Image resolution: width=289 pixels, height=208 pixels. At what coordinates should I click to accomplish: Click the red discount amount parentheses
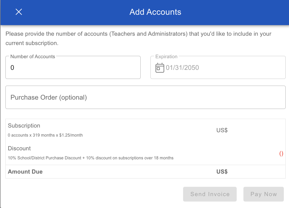pyautogui.click(x=281, y=153)
